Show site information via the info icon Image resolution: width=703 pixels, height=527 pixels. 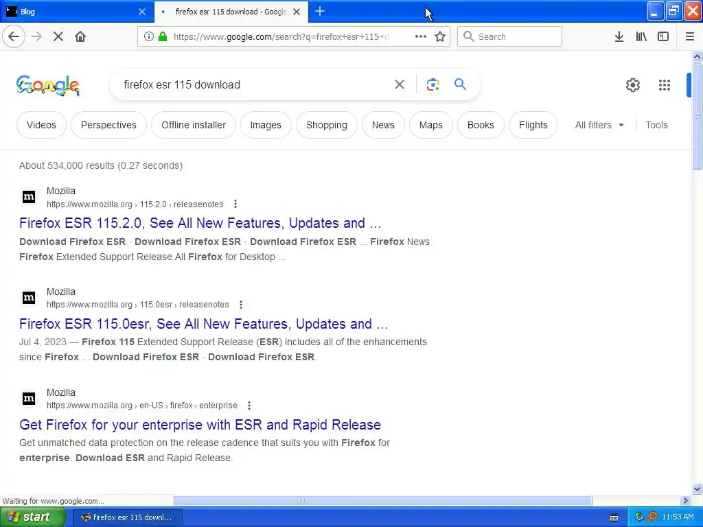[x=149, y=36]
